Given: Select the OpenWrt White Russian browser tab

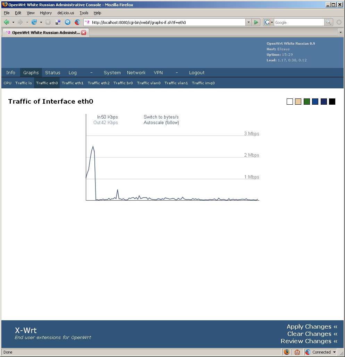Looking at the screenshot, I should click(46, 33).
